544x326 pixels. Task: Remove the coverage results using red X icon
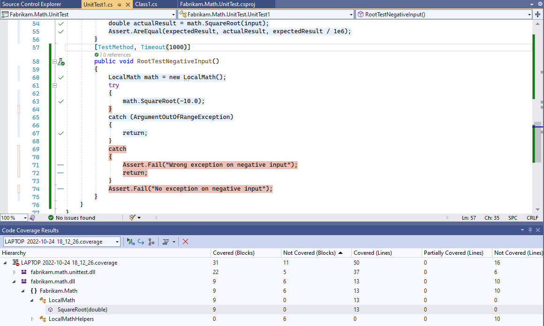pyautogui.click(x=185, y=241)
